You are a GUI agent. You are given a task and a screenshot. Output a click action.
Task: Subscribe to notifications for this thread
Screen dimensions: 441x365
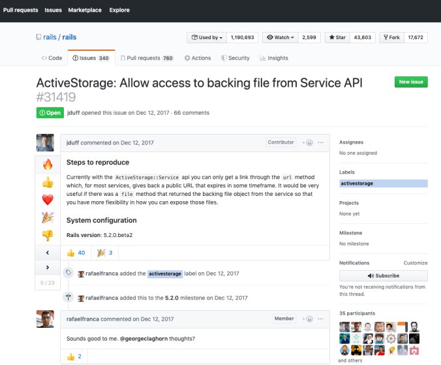pyautogui.click(x=383, y=276)
